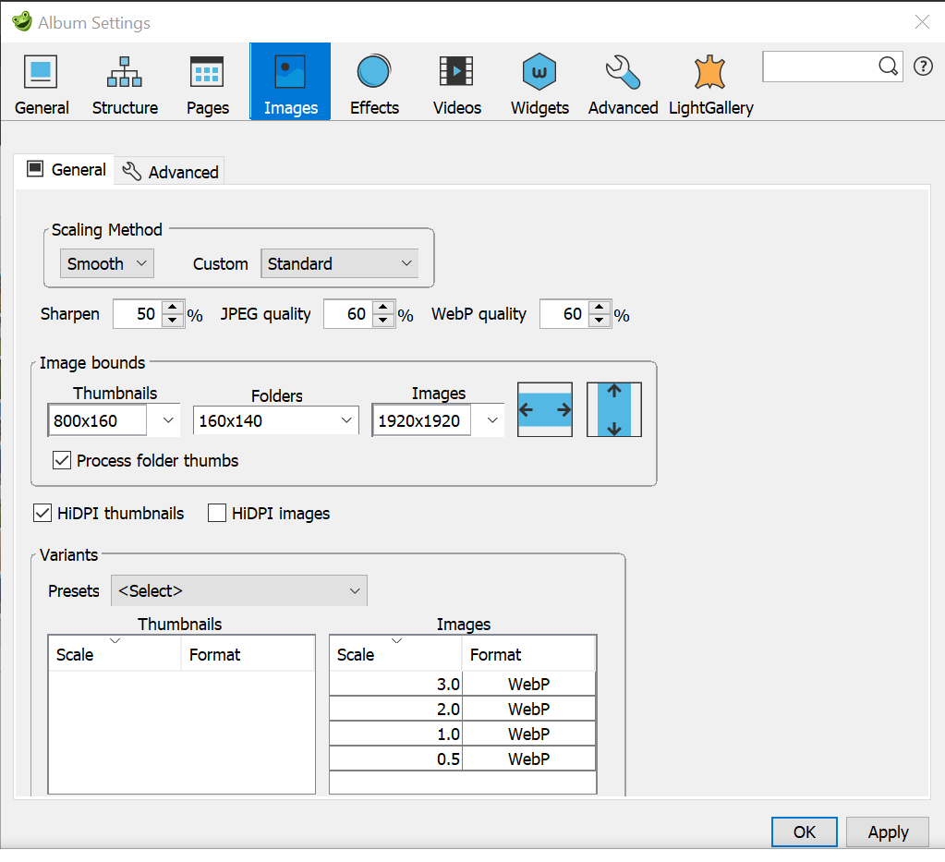Select the Widgets settings icon
This screenshot has width=945, height=862.
point(539,81)
